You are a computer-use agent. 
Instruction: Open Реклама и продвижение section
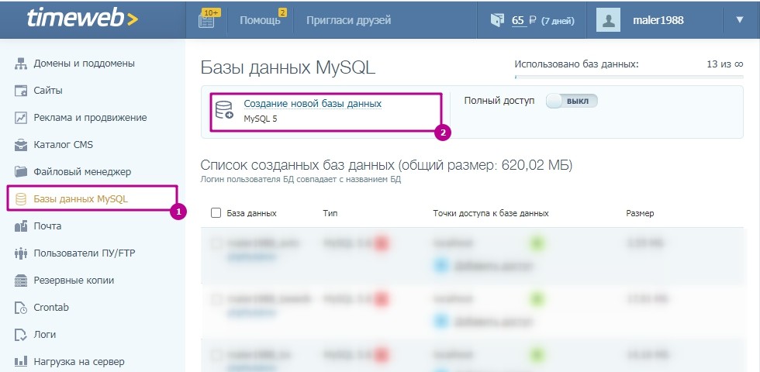click(x=90, y=118)
